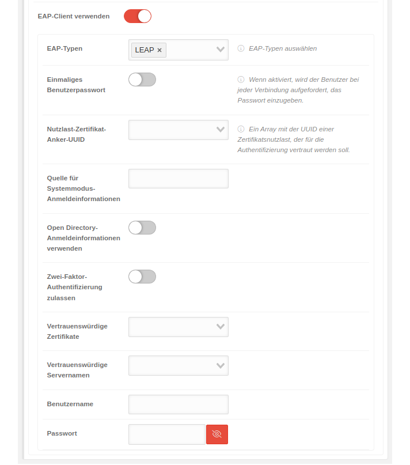Click the Passwort field label
Image resolution: width=410 pixels, height=465 pixels.
(62, 433)
